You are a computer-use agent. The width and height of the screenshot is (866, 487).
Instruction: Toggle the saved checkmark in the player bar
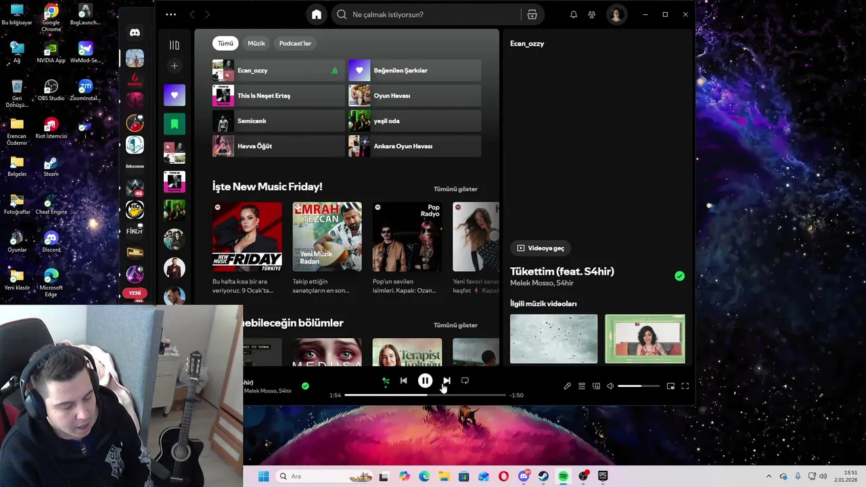tap(305, 386)
